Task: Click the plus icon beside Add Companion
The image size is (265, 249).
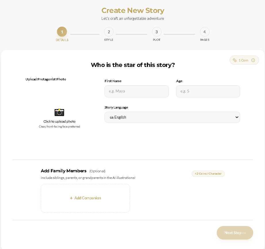Action: [71, 198]
